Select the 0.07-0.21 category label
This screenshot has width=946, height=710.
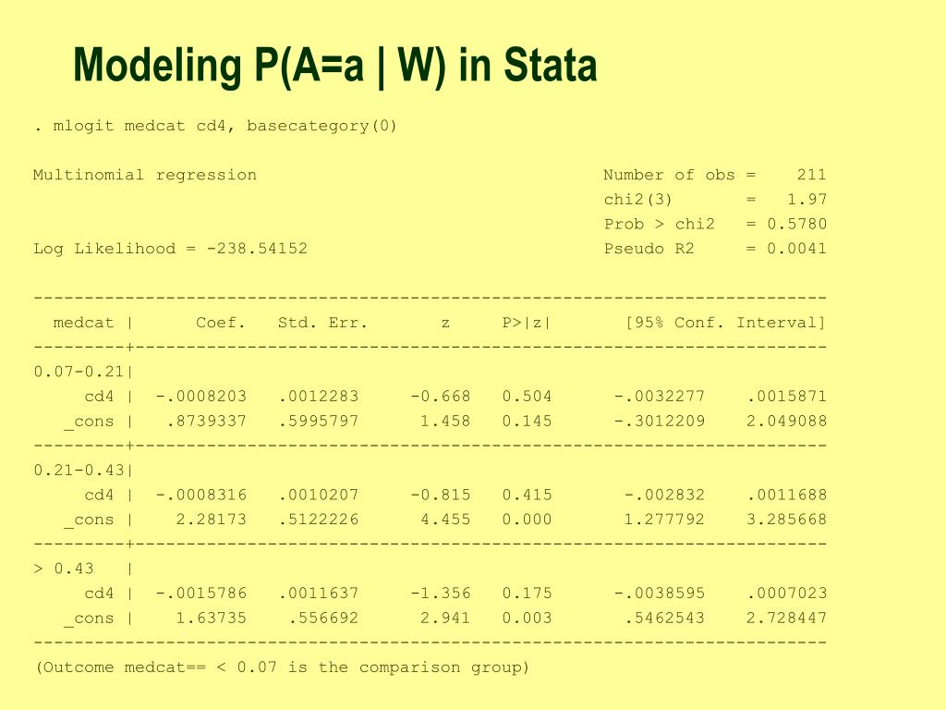coord(79,372)
